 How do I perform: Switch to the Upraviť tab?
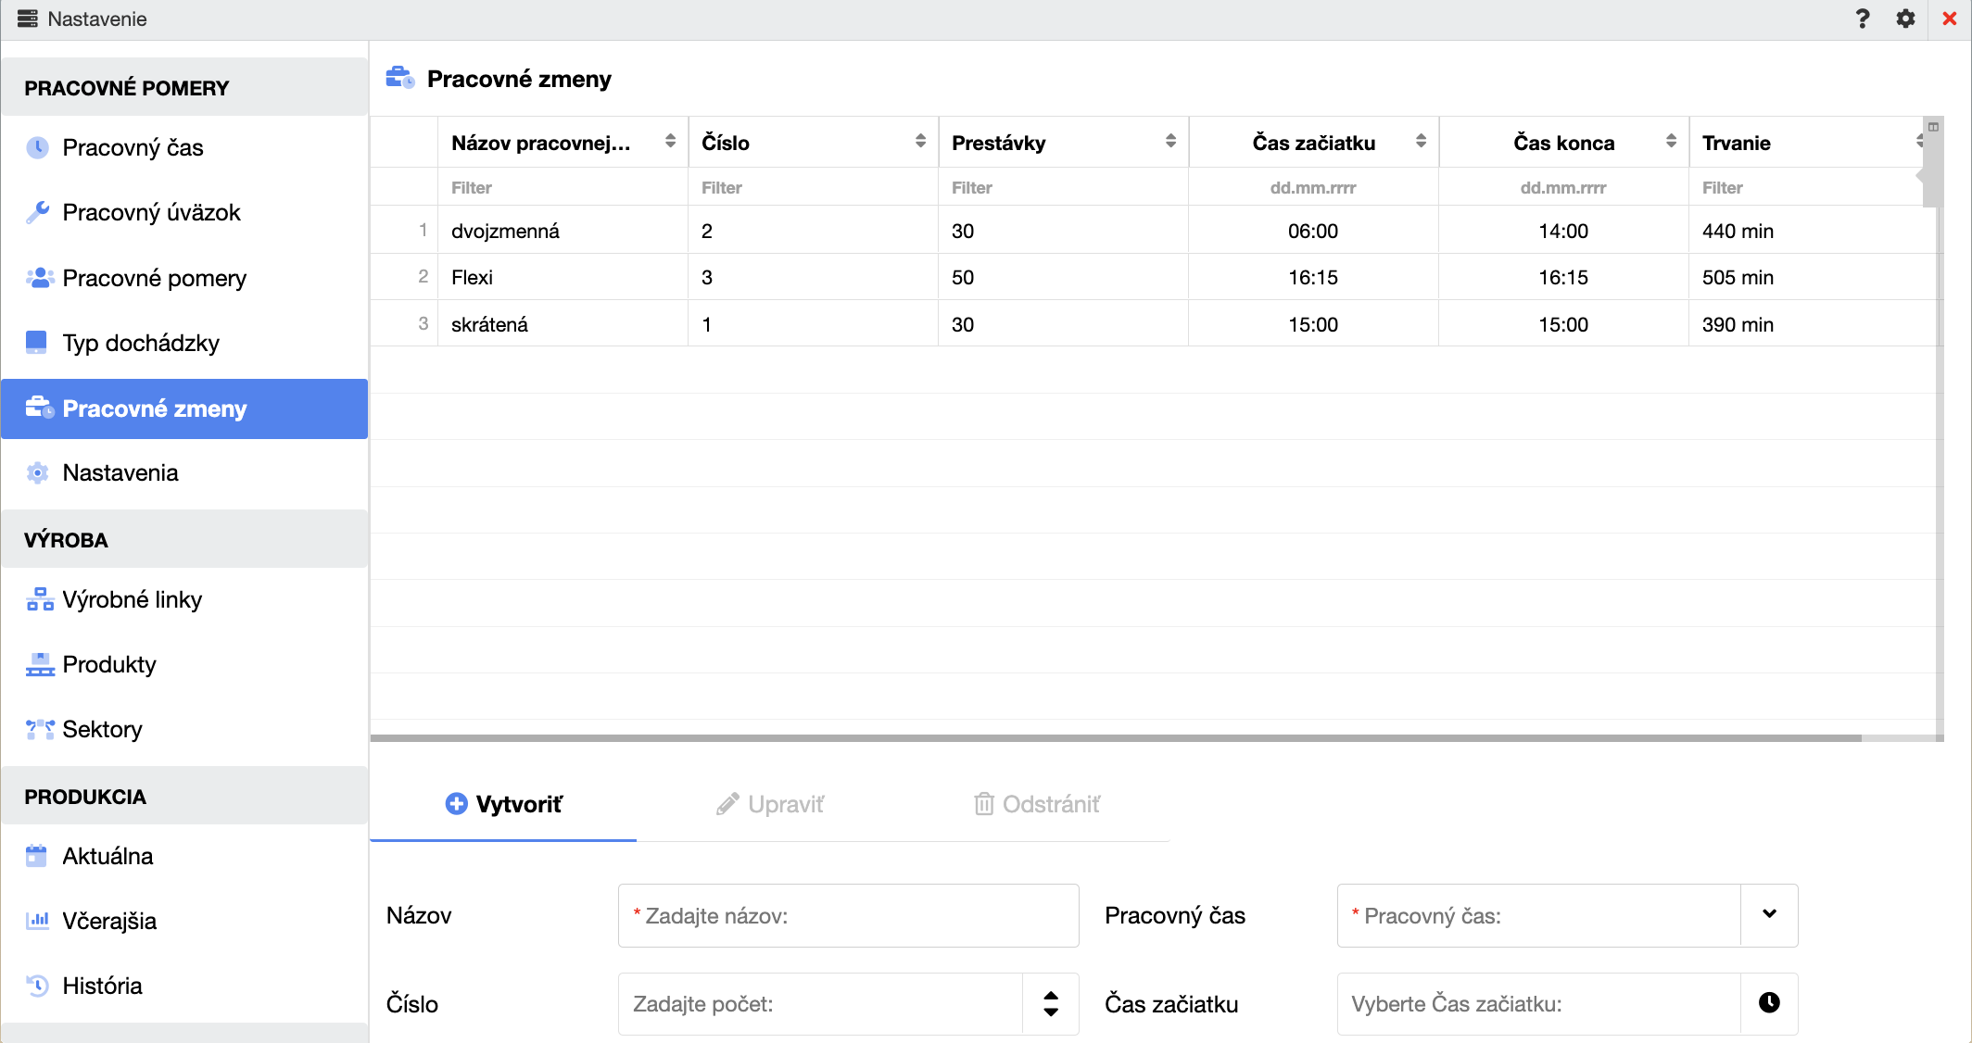click(x=770, y=804)
